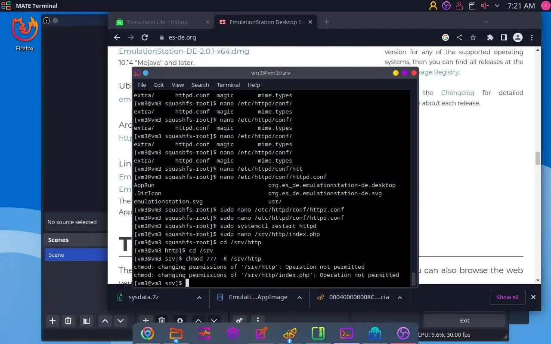Viewport: 551px width, 344px height.
Task: Toggle the browser side panel
Action: click(x=504, y=37)
